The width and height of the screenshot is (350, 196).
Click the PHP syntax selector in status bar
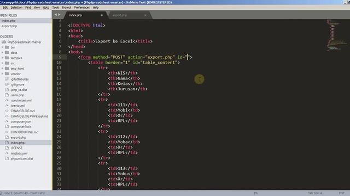point(341,193)
